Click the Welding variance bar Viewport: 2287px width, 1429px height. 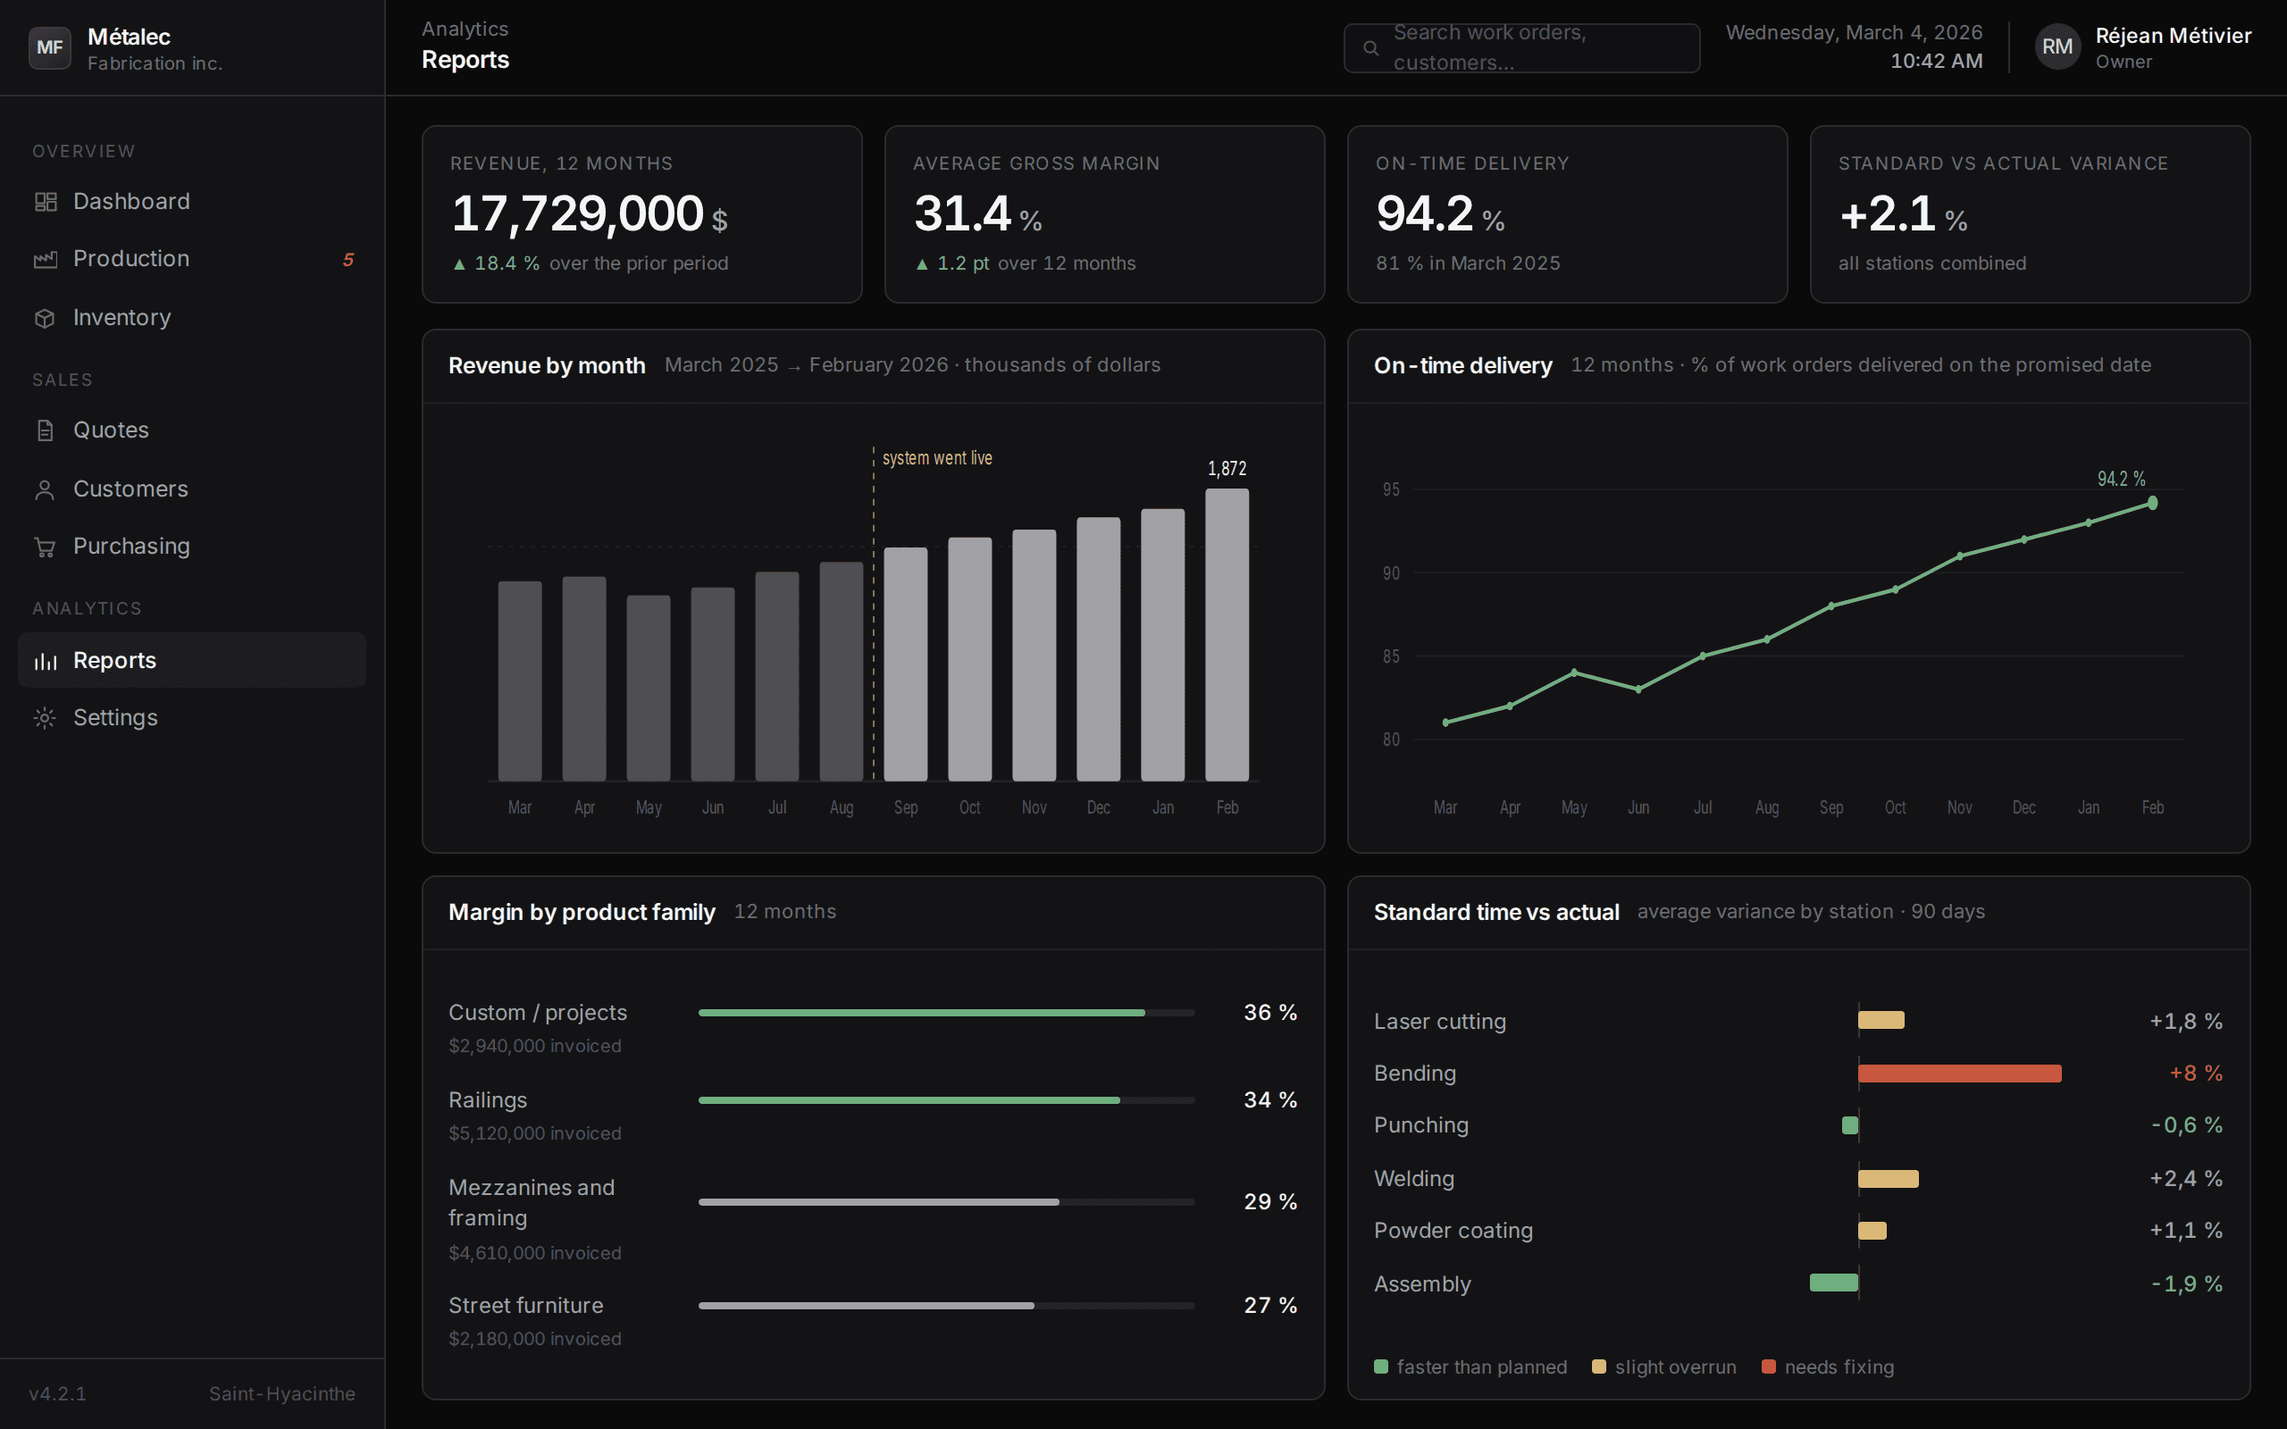coord(1889,1179)
